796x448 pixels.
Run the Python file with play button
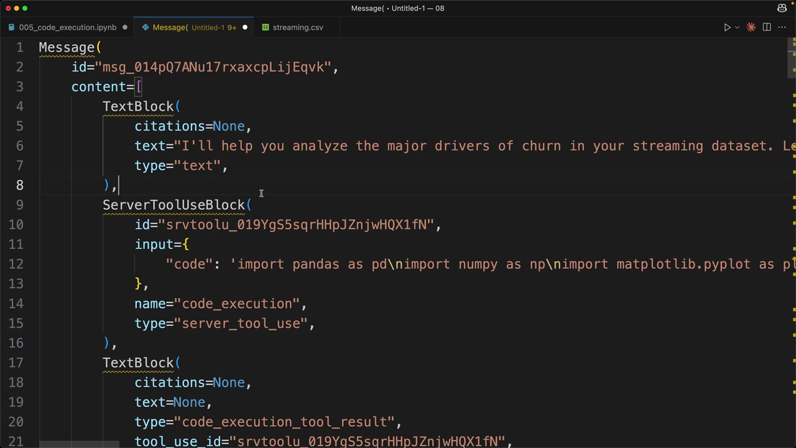(x=726, y=27)
